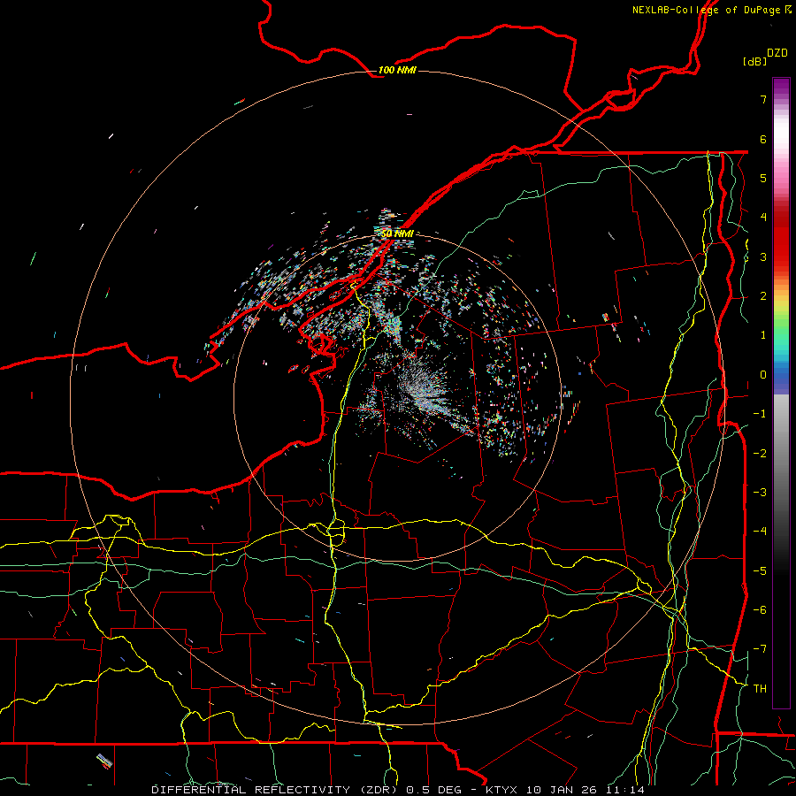The width and height of the screenshot is (796, 796).
Task: Click the 50 NMI range ring label
Action: pos(397,233)
